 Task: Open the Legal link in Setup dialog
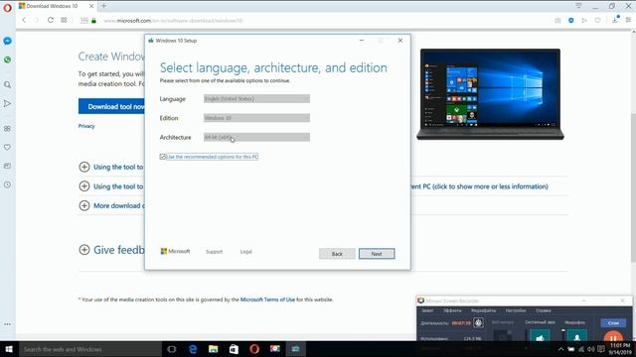tap(245, 252)
